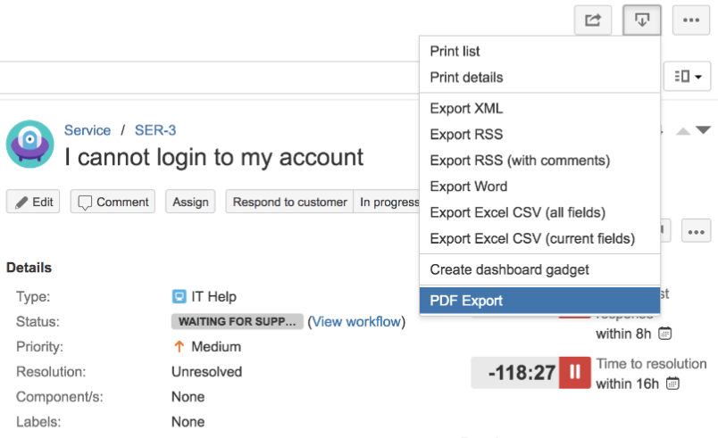Click the Medium priority arrow icon

pos(179,346)
